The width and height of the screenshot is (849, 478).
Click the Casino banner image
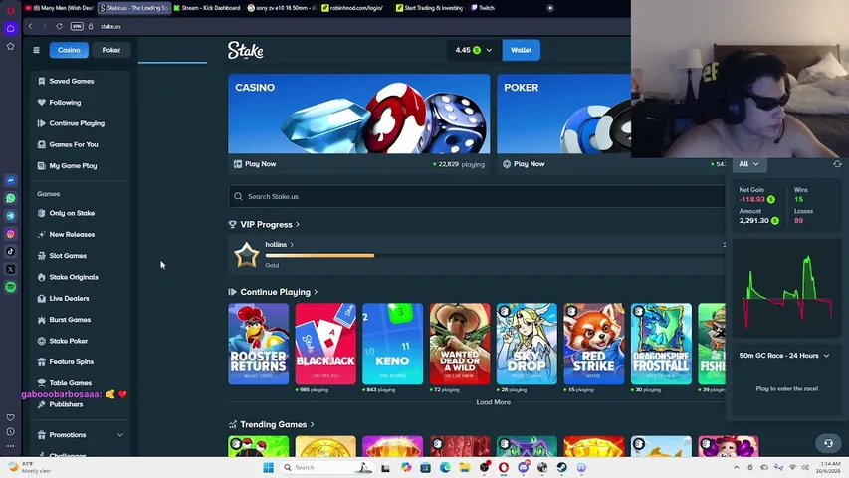tap(359, 114)
